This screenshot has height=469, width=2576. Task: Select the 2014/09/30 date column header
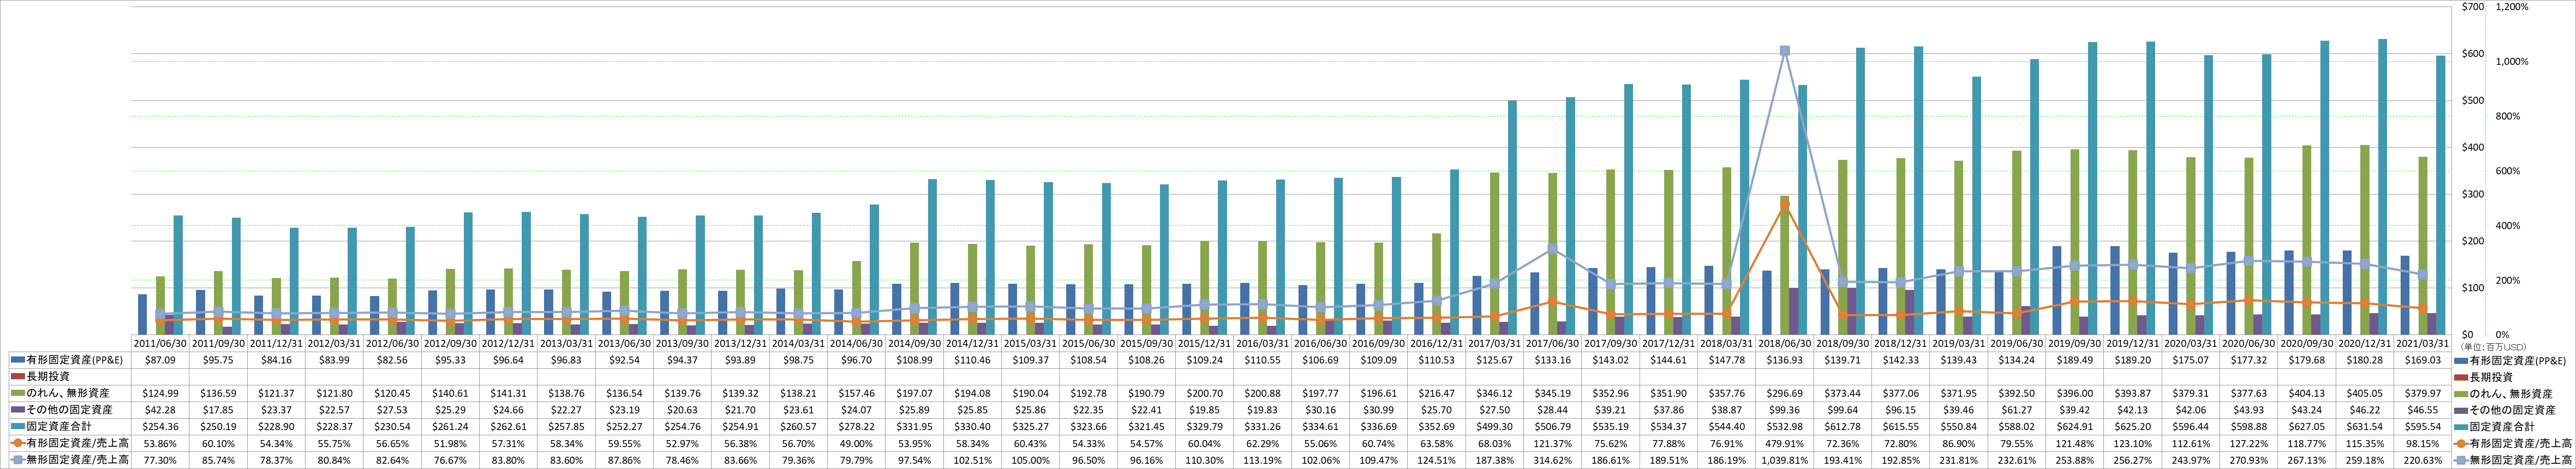[915, 343]
